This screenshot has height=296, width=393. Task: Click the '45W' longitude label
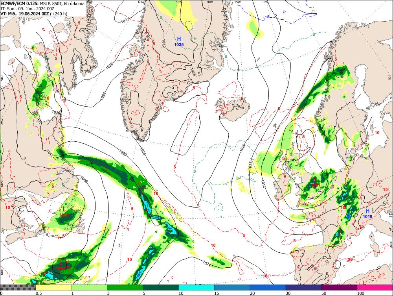point(179,2)
